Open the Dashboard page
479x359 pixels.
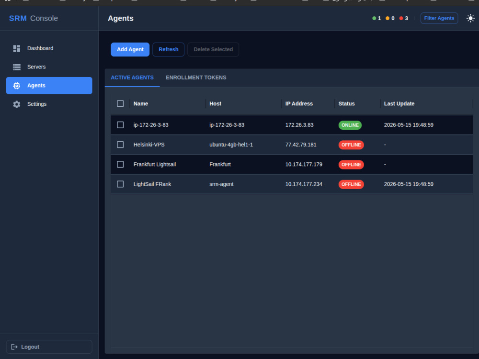pos(49,48)
